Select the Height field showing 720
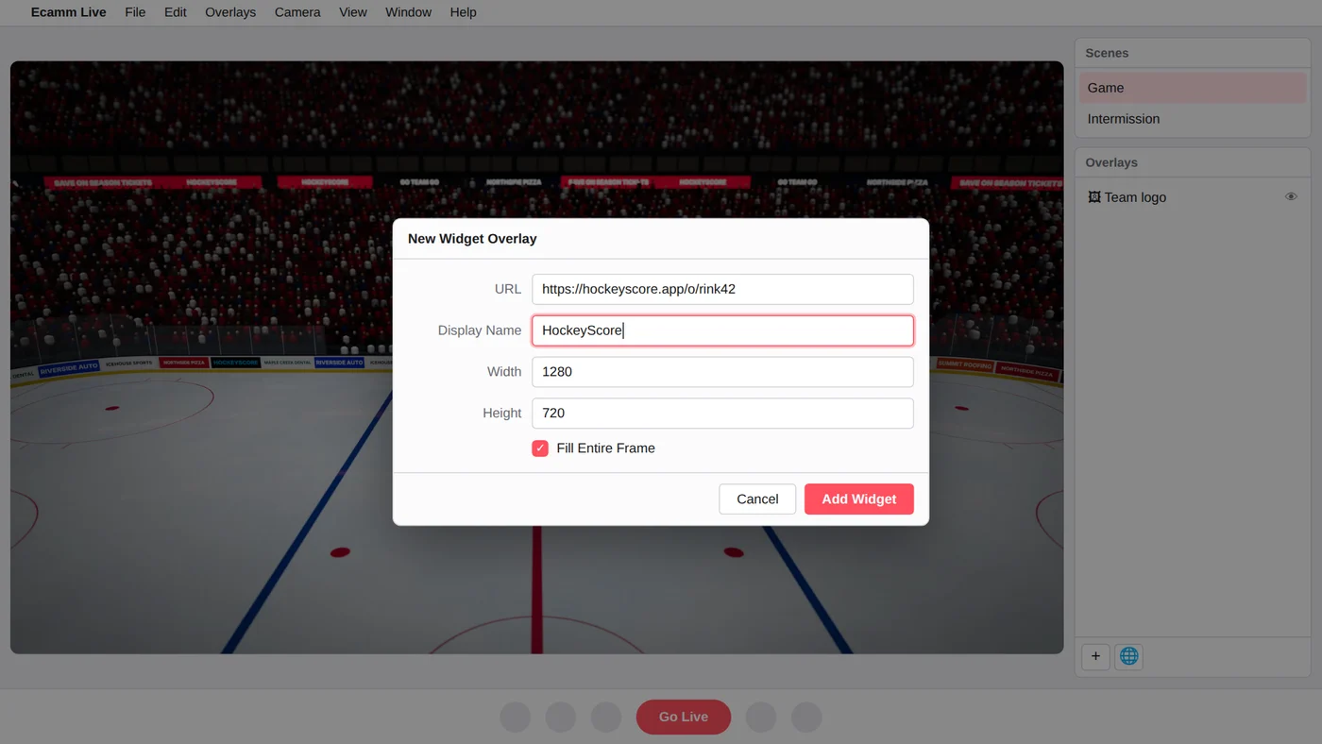Image resolution: width=1322 pixels, height=744 pixels. 722,414
